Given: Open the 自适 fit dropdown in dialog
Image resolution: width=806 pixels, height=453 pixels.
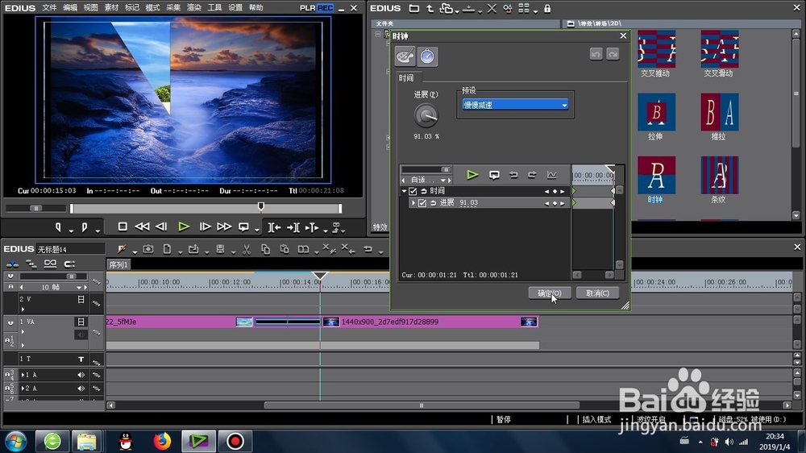Looking at the screenshot, I should click(442, 181).
